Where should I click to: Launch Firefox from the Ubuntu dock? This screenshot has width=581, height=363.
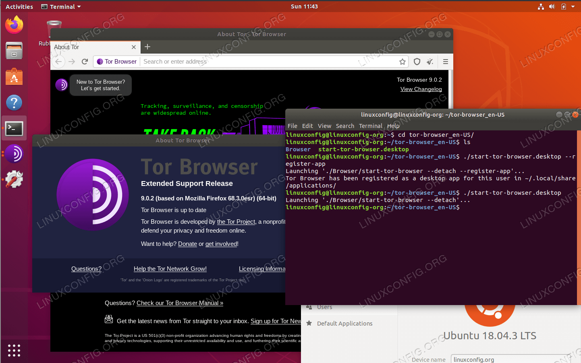(14, 25)
